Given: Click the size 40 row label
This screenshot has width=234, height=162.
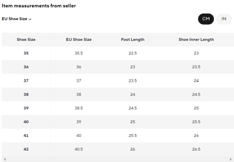Looking at the screenshot, I should (26, 122).
